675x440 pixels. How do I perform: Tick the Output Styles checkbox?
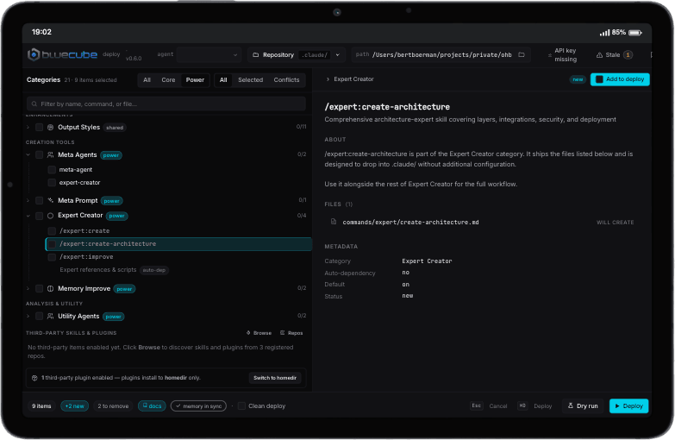point(39,127)
